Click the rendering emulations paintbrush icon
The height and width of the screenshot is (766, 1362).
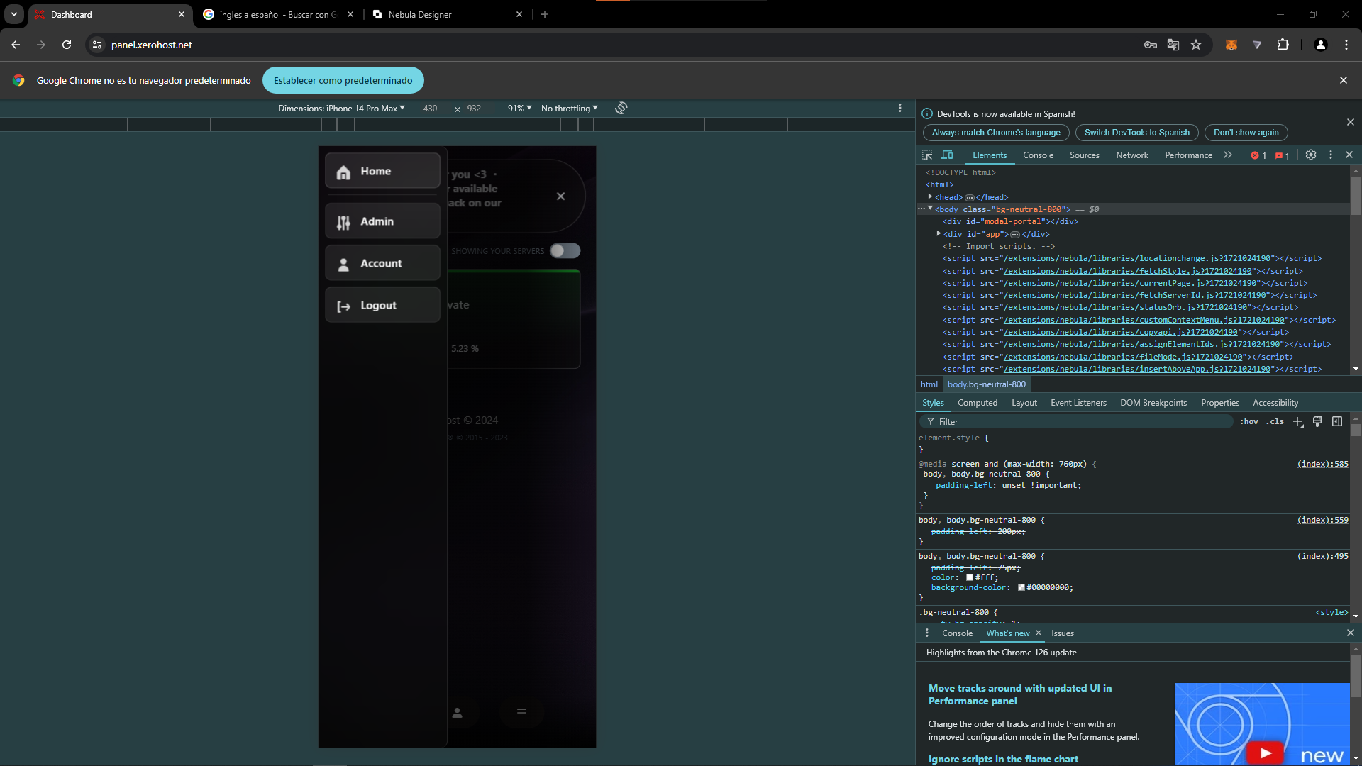[x=1317, y=421]
